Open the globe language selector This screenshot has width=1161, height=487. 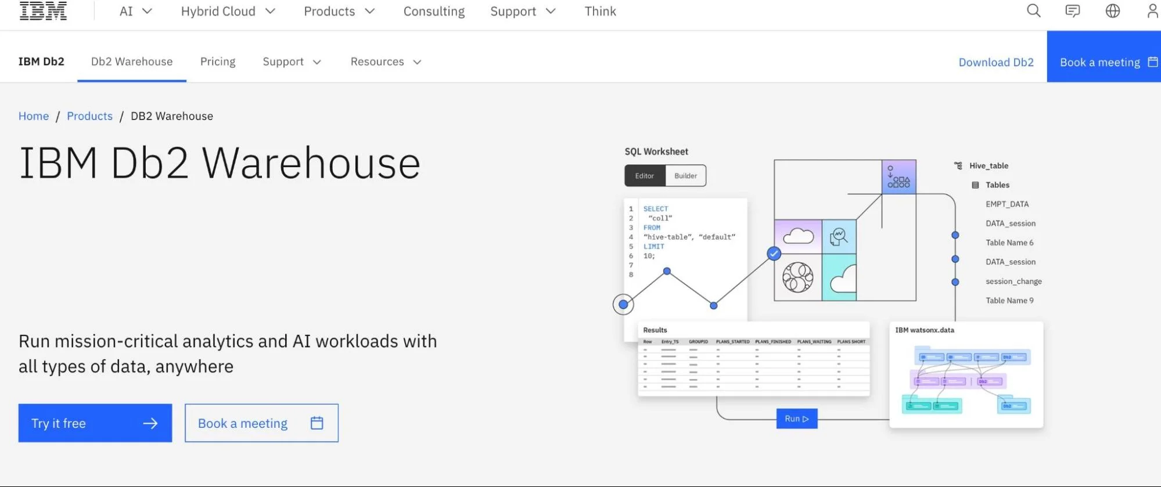click(x=1112, y=11)
